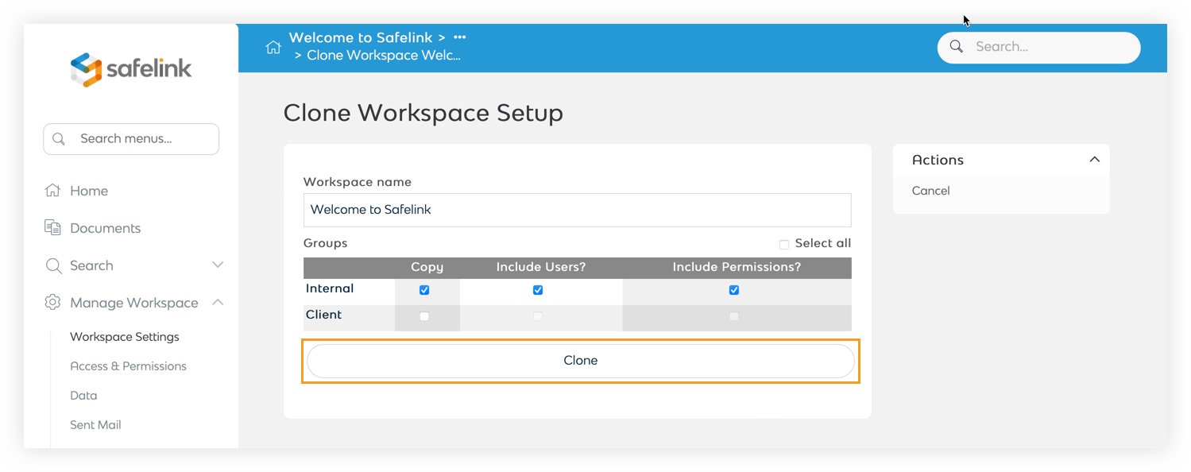Click the Home house icon in sidebar
The height and width of the screenshot is (472, 1191).
pos(53,191)
